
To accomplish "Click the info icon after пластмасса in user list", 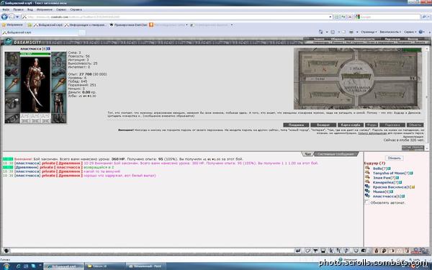I will pyautogui.click(x=402, y=197).
